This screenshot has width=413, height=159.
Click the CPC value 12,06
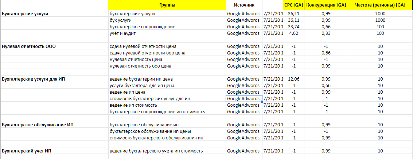tap(293, 79)
